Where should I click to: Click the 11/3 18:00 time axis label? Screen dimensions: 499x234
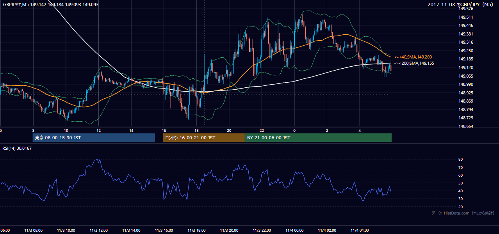196,230
